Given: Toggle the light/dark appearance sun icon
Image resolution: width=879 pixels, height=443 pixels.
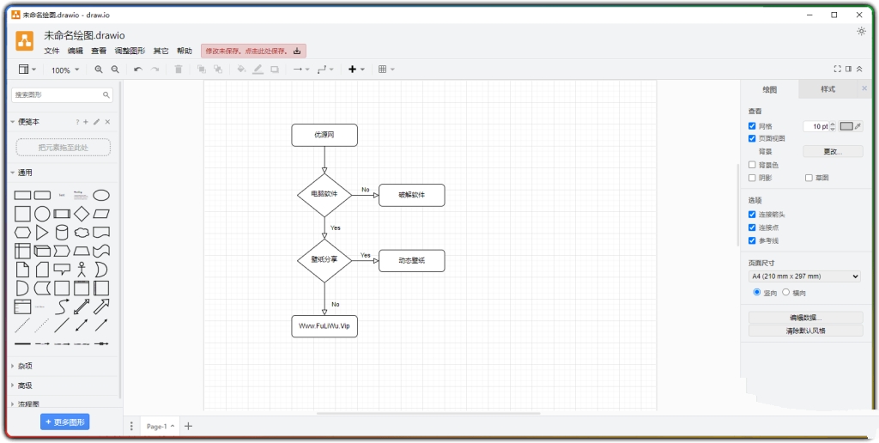Looking at the screenshot, I should tap(861, 31).
